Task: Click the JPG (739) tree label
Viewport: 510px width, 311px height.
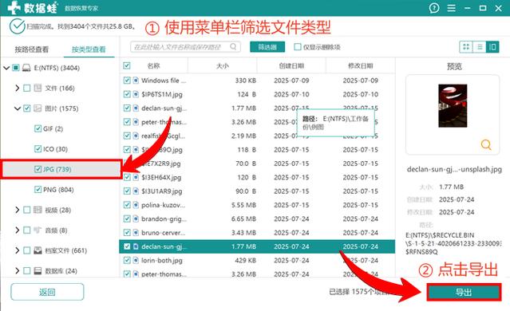Action: pos(57,169)
